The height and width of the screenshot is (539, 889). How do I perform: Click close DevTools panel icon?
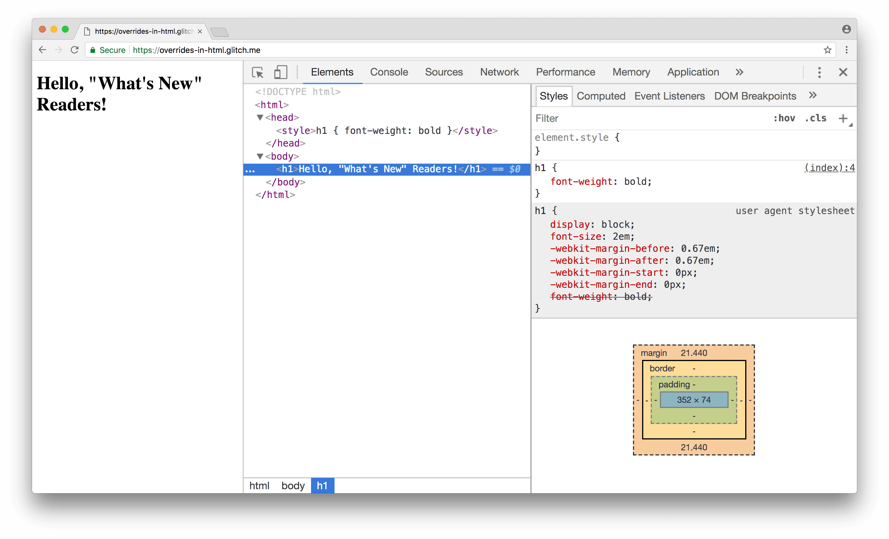point(843,72)
